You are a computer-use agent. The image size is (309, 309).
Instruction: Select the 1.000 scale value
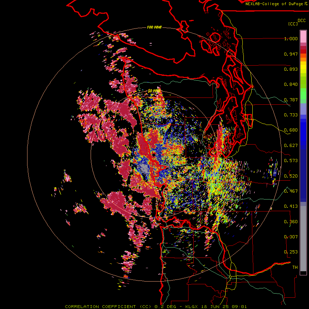pos(291,38)
